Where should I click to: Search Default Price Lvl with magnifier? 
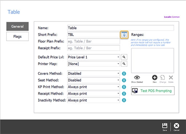click(124, 57)
